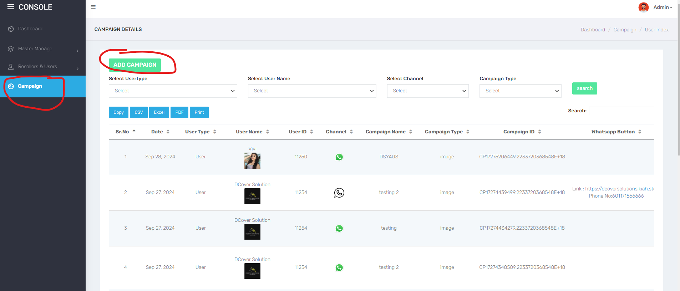Open the Select Channel dropdown
Image resolution: width=680 pixels, height=291 pixels.
tap(427, 91)
